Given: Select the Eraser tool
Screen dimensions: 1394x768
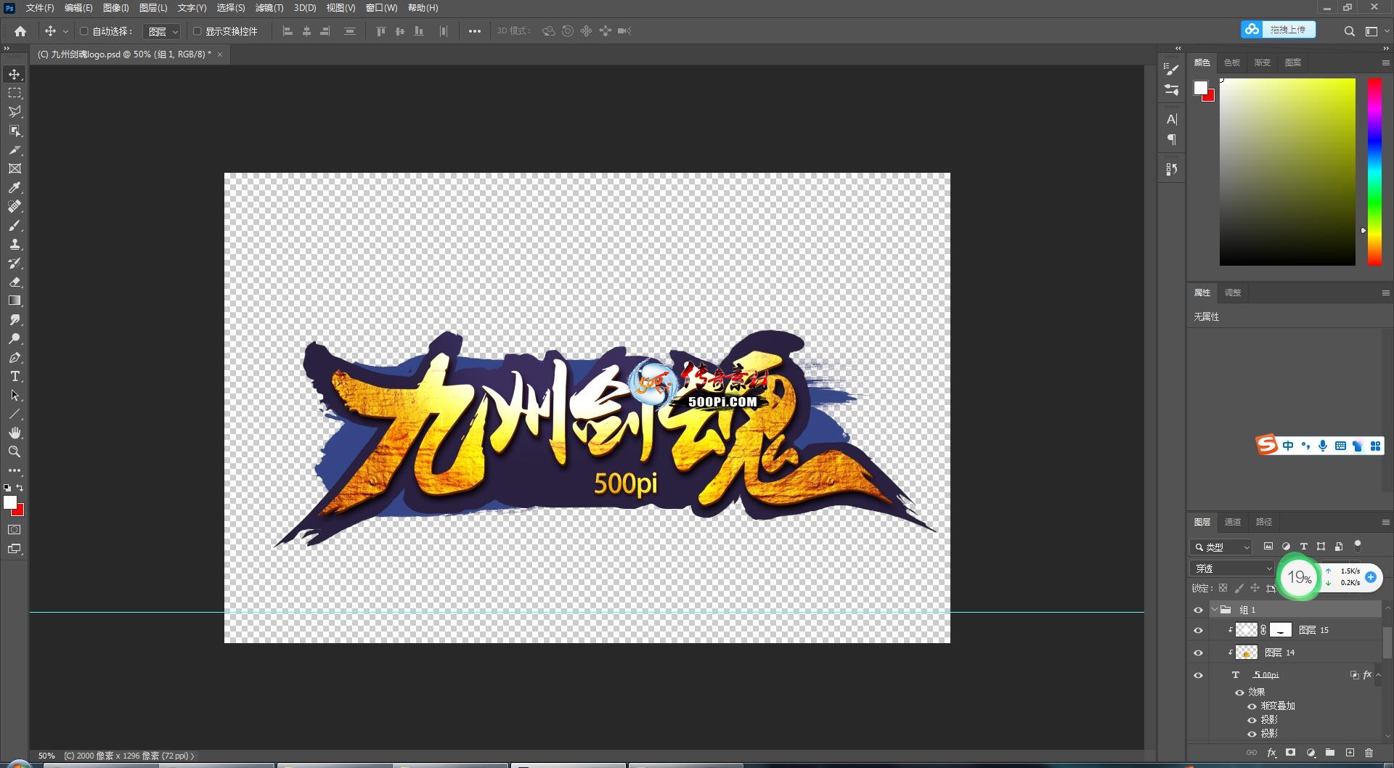Looking at the screenshot, I should [x=15, y=282].
